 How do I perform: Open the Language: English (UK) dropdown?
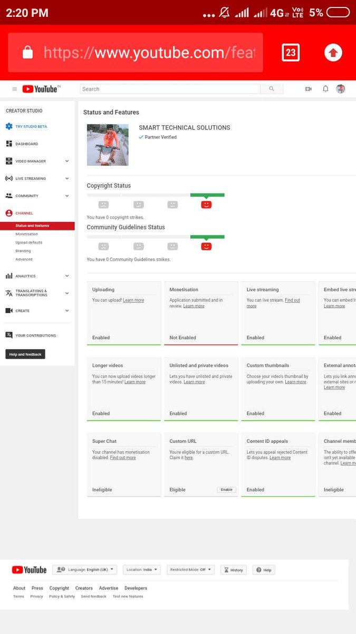tap(85, 570)
